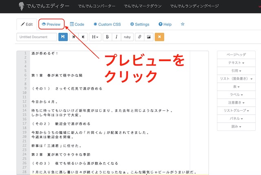This screenshot has height=175, width=261.
Task: Apply bold with the B button
Action: click(x=107, y=37)
